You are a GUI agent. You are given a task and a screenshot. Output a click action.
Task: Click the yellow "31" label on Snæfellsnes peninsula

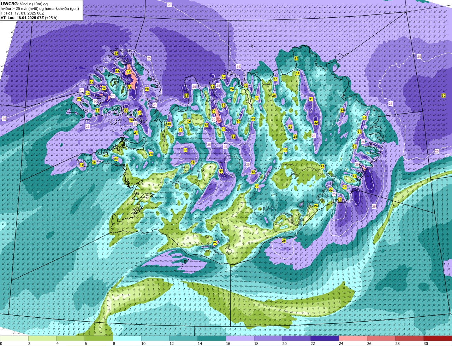point(82,165)
